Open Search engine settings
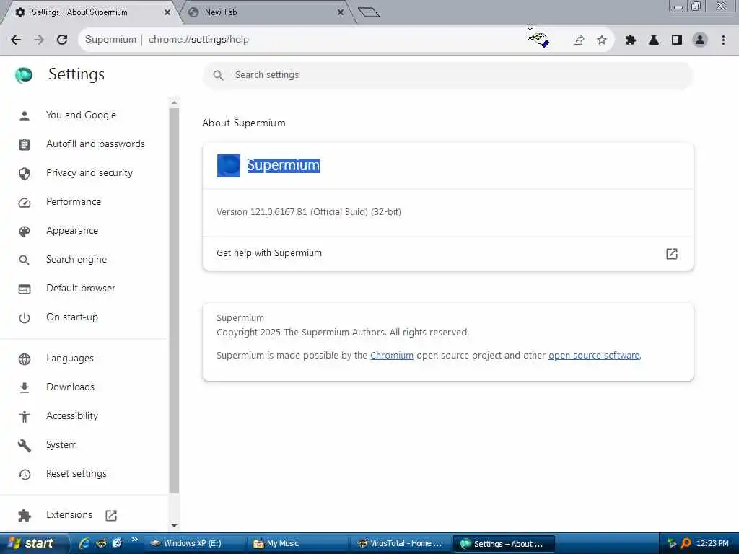The width and height of the screenshot is (739, 554). tap(76, 259)
